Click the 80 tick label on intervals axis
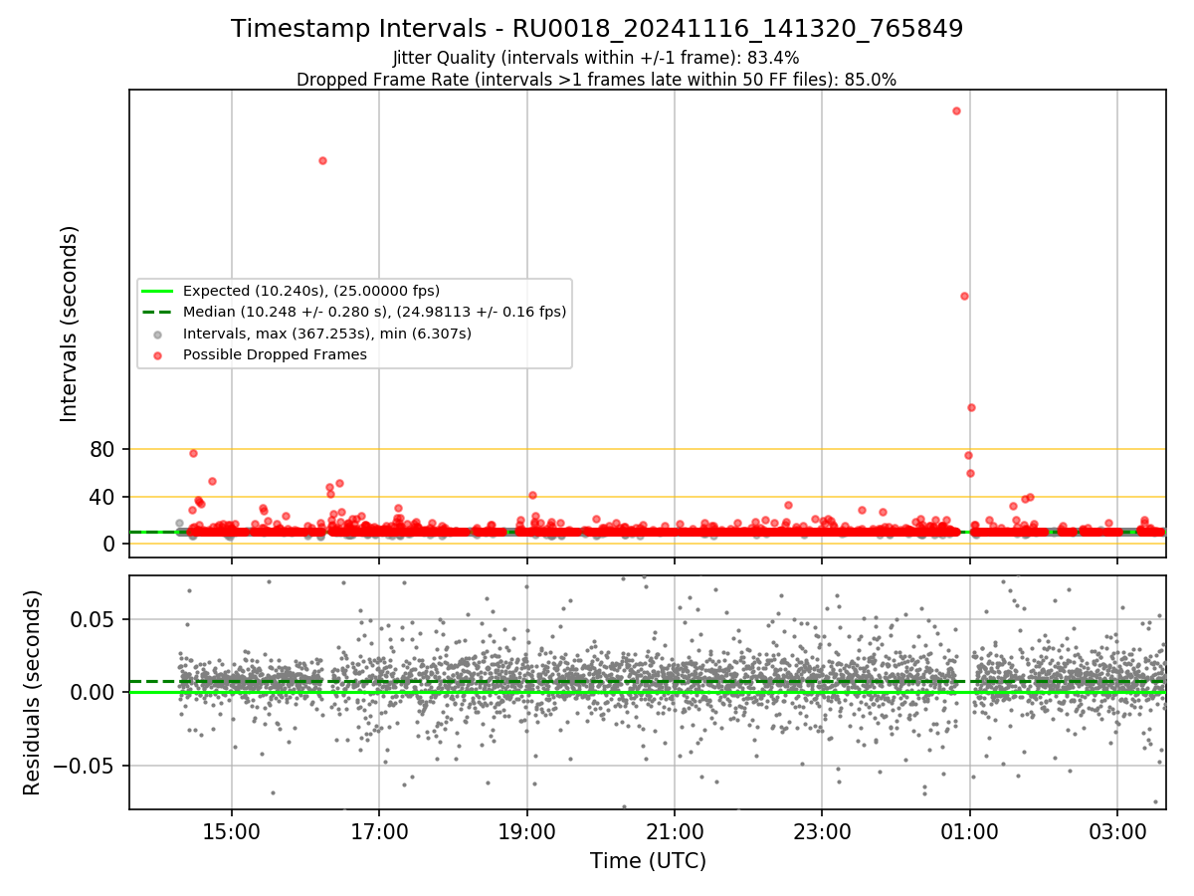 (103, 449)
